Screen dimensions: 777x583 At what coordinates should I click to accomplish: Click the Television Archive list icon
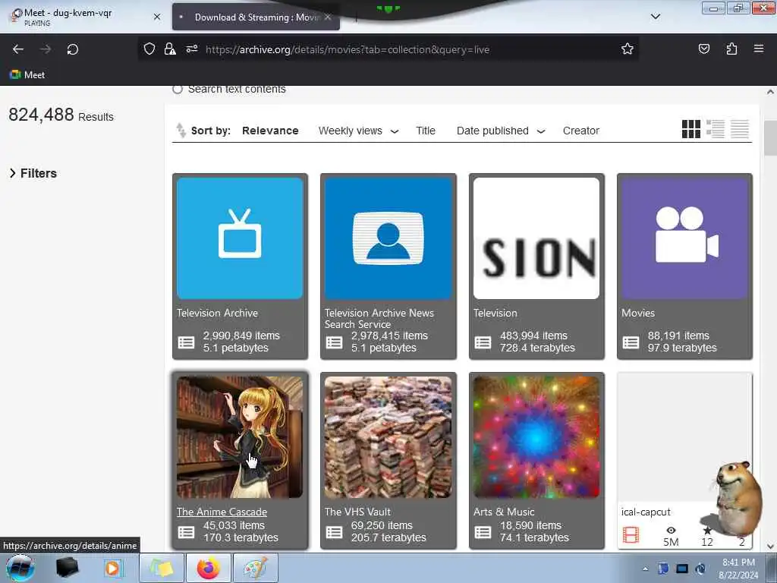click(x=187, y=342)
